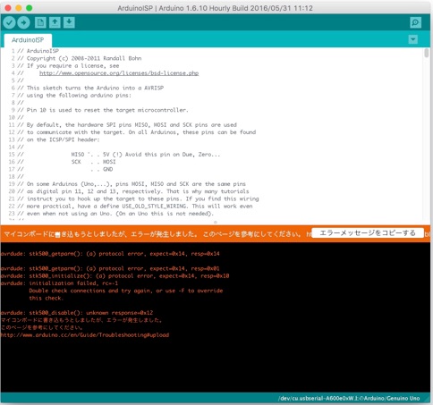Image resolution: width=433 pixels, height=405 pixels.
Task: Click the 'USE_OLD_STYLE_WIRING' comment line
Action: coord(135,207)
